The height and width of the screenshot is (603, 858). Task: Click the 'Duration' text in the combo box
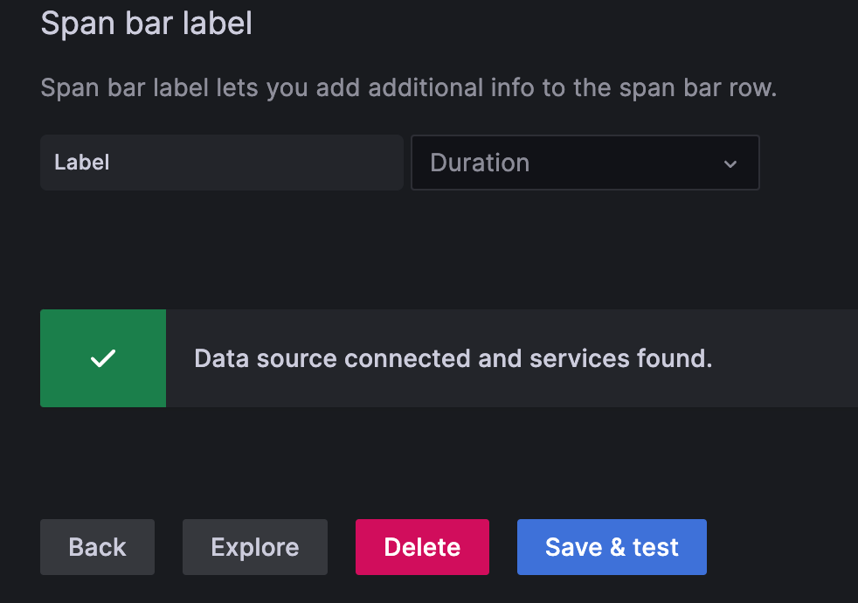coord(480,163)
